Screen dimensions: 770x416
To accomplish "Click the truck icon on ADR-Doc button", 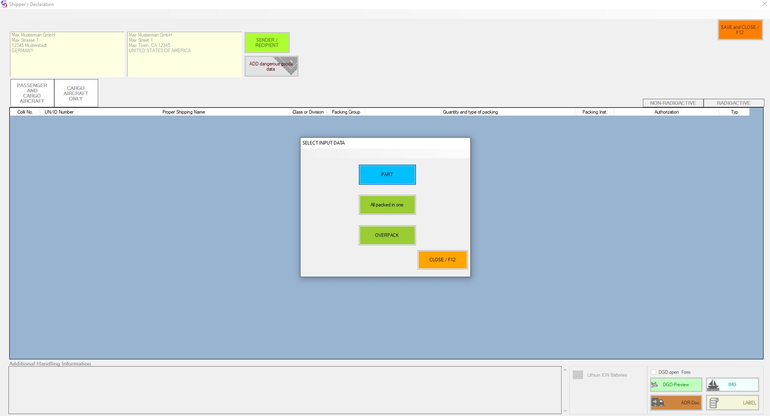I will click(658, 403).
